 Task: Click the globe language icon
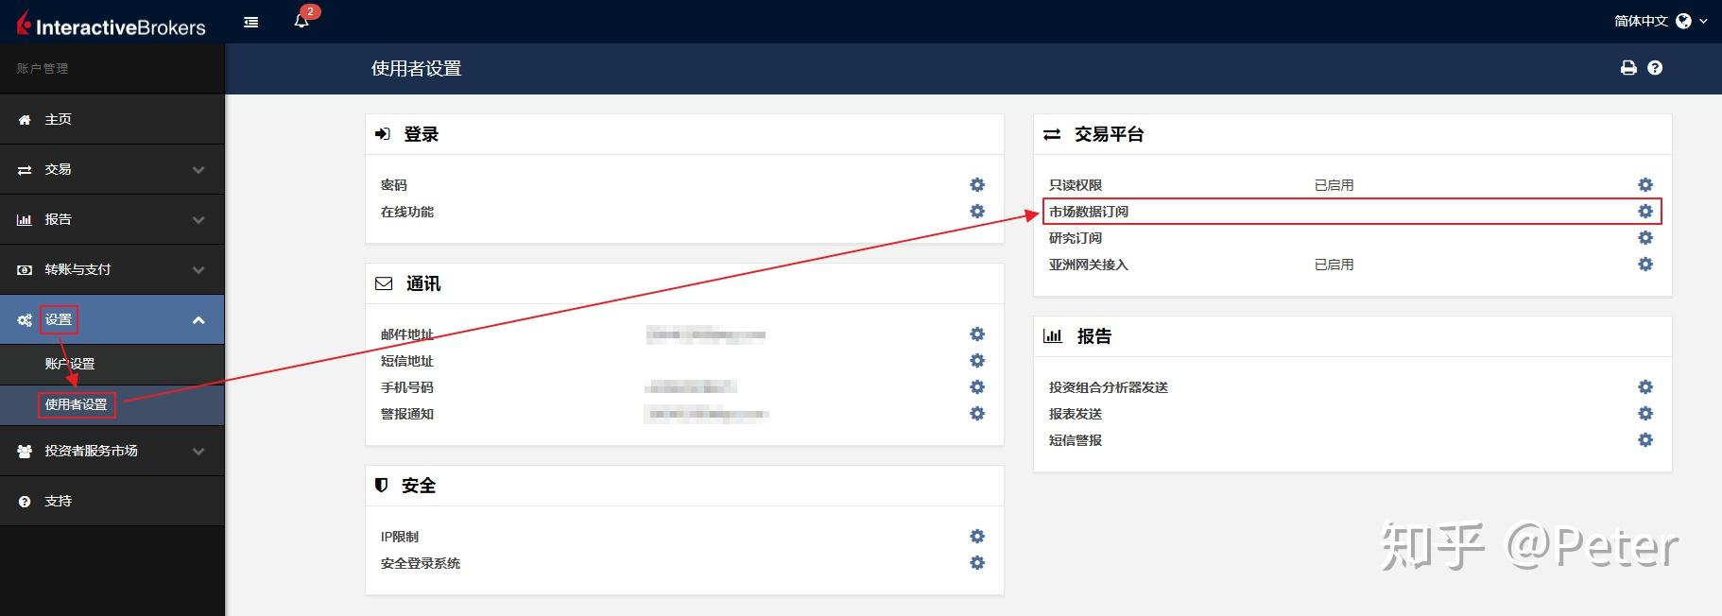(x=1683, y=21)
